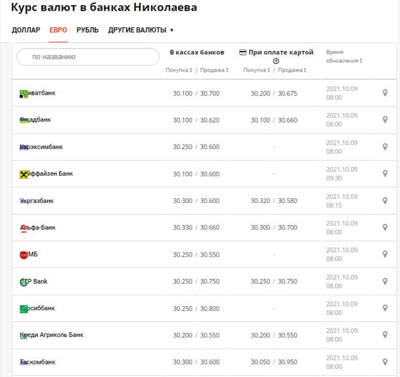This screenshot has height=377, width=400.
Task: Select the ЕВРО tab
Action: 58,30
